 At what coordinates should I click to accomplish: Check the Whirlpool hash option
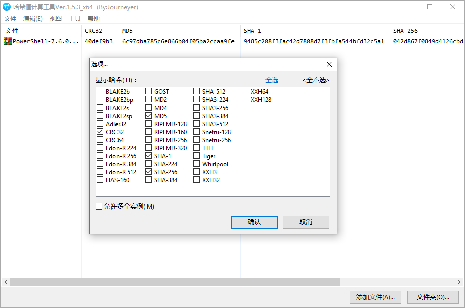197,164
